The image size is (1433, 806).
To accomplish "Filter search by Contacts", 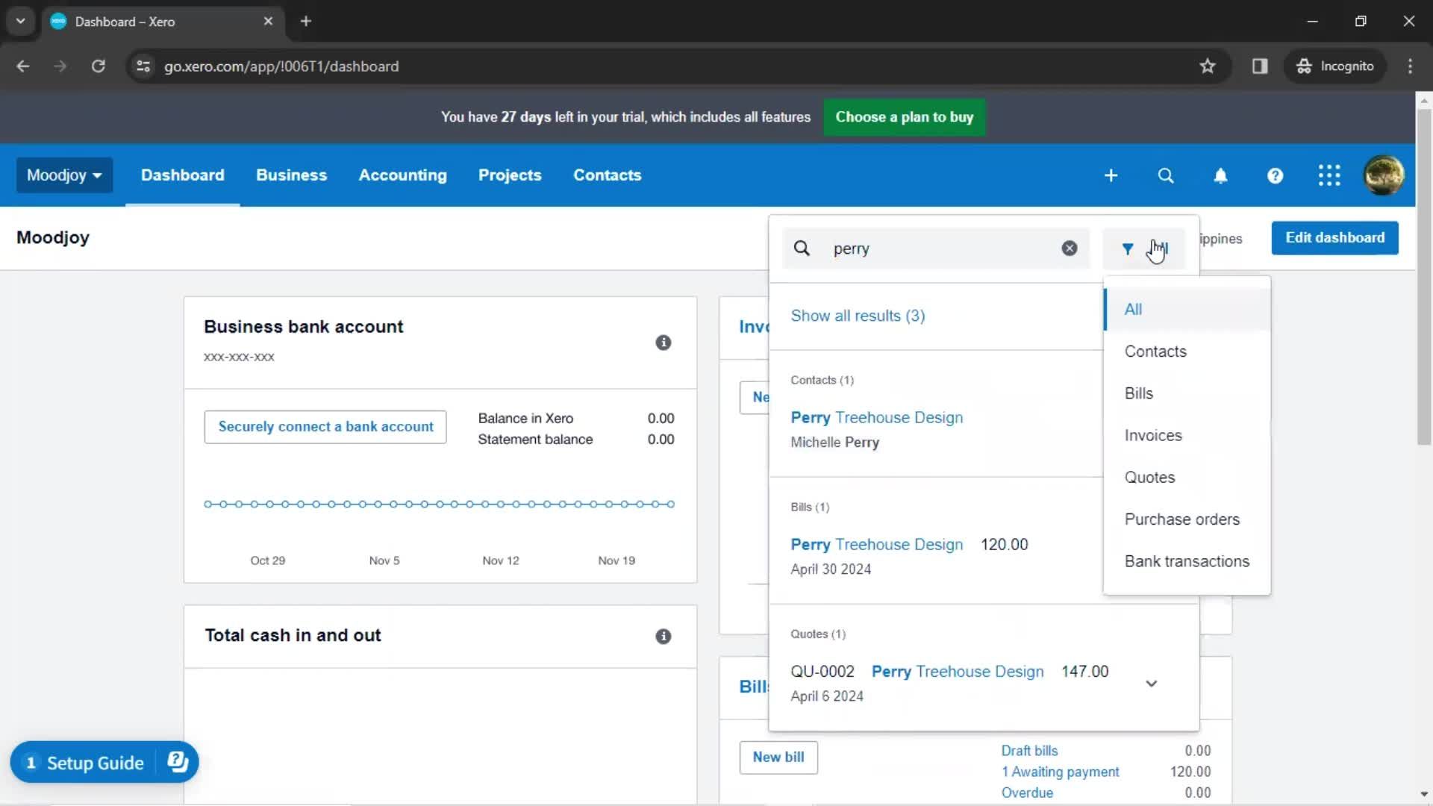I will tap(1187, 352).
